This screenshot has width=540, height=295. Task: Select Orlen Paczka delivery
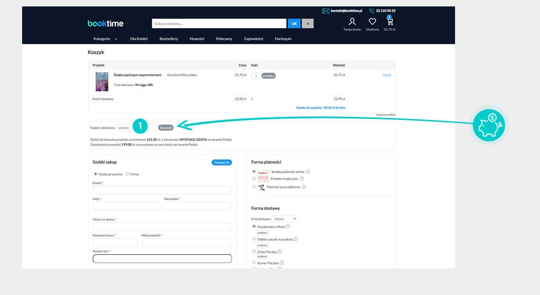(254, 251)
